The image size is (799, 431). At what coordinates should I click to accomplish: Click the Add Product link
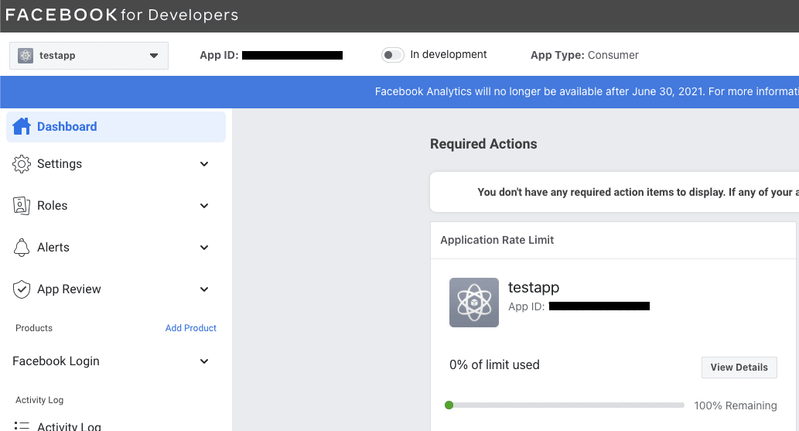pyautogui.click(x=190, y=328)
